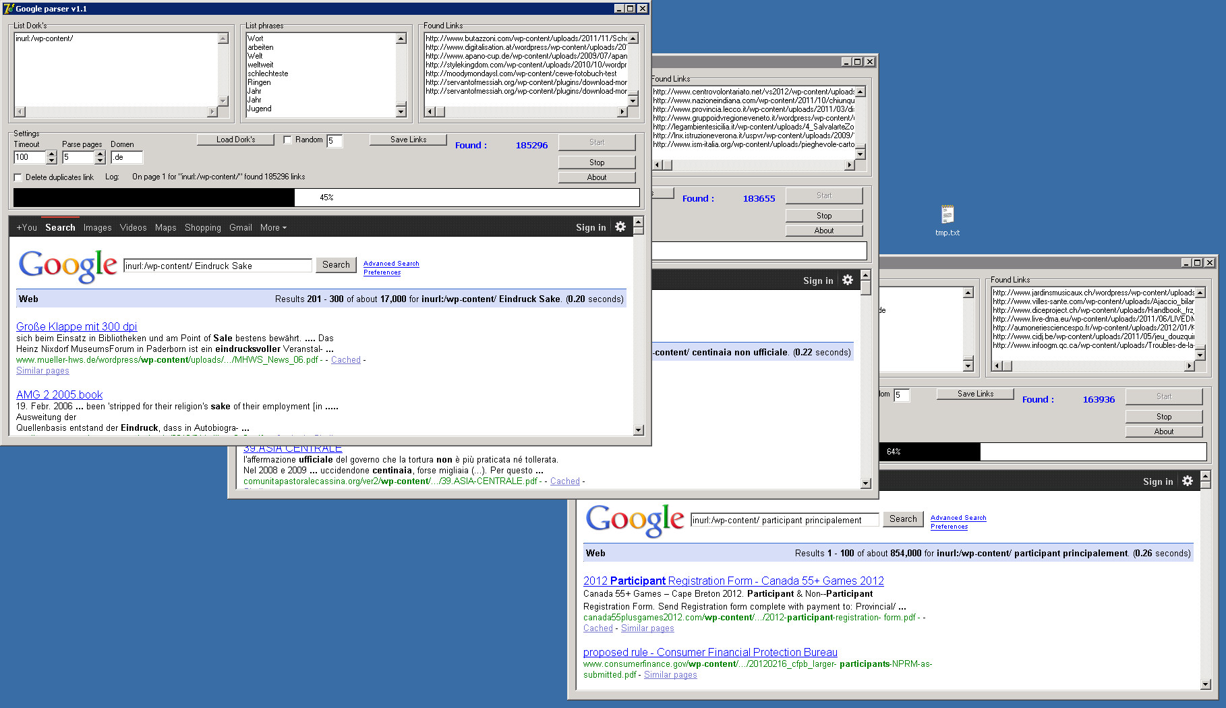The height and width of the screenshot is (708, 1226).
Task: Click About button in middle window
Action: point(824,231)
